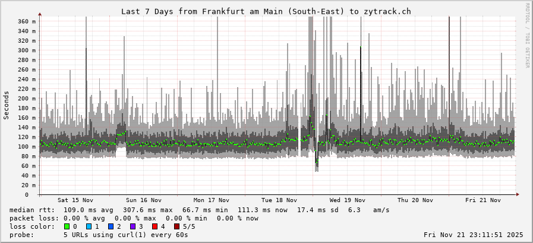Image resolution: width=533 pixels, height=243 pixels.
Task: Click the Fri Nov 21 23:11:51 2025 timestamp
Action: [473, 235]
